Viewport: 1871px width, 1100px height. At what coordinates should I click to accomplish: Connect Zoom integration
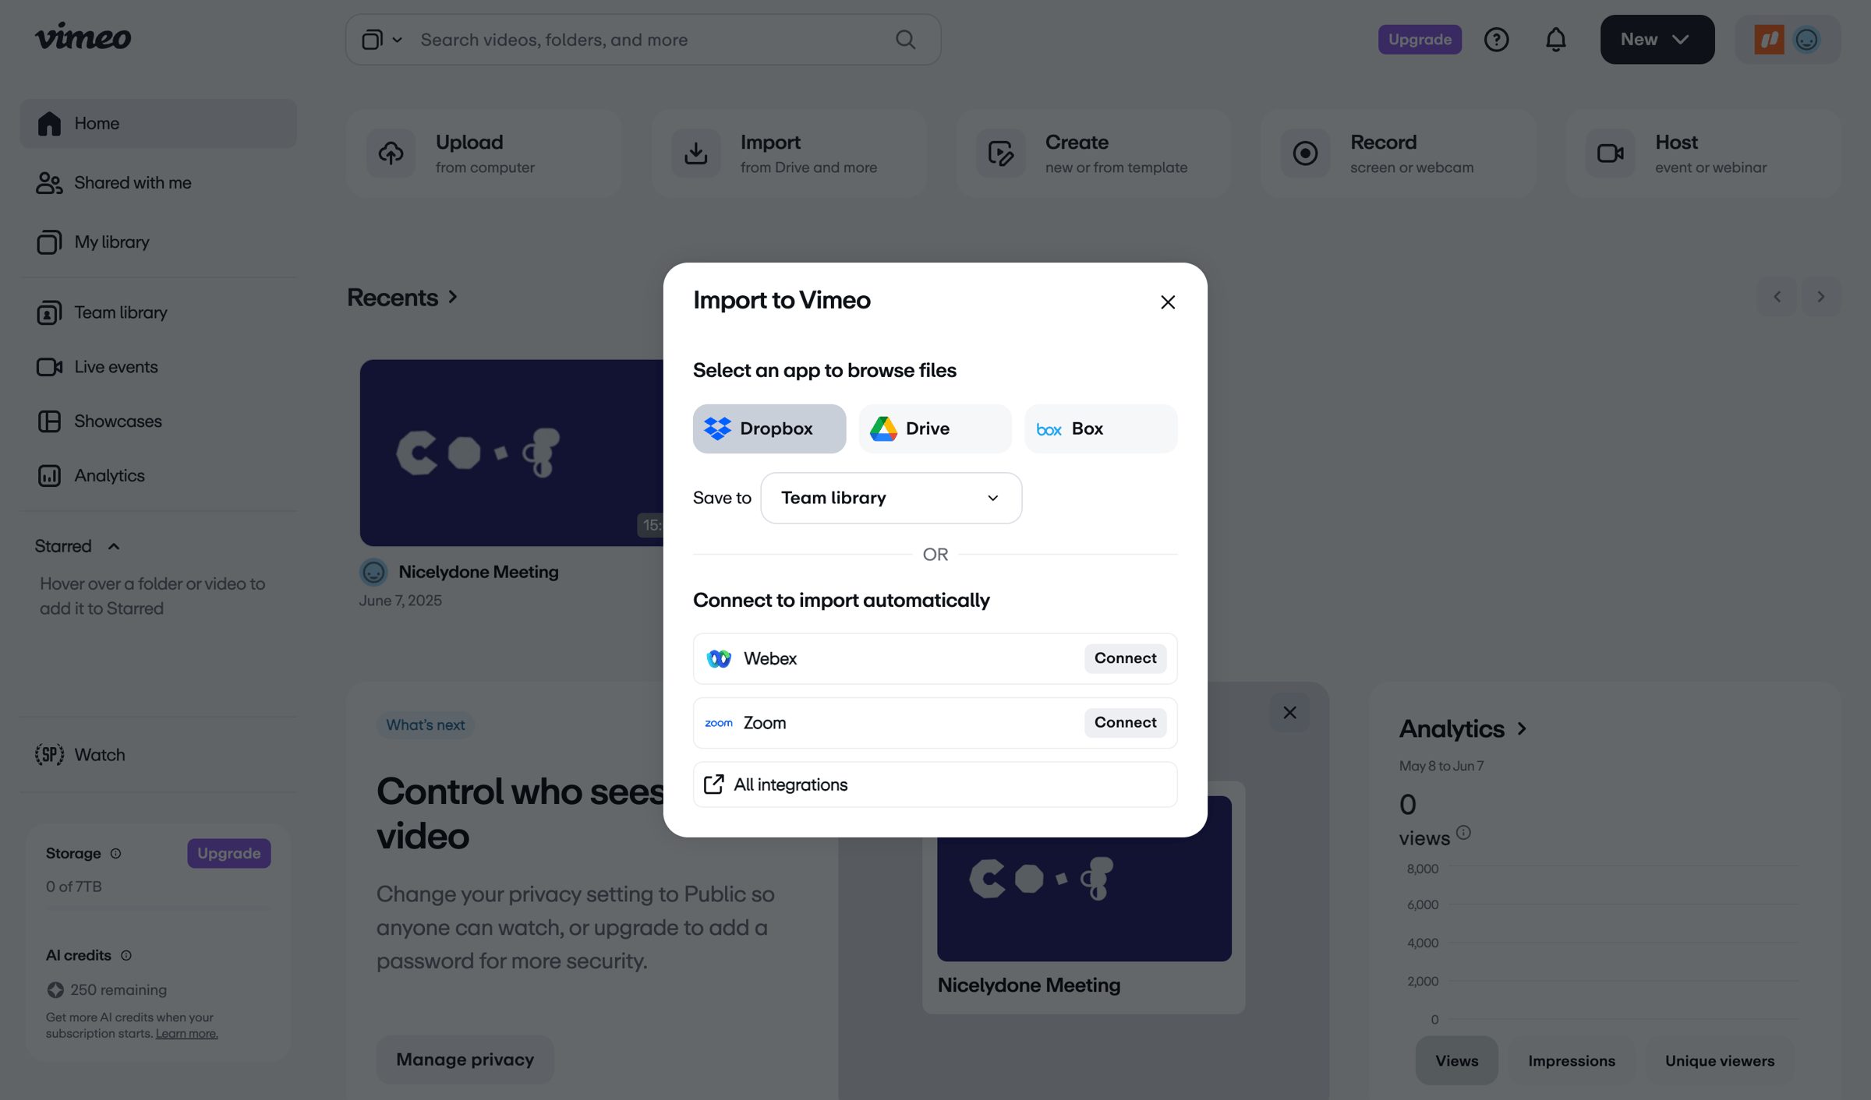pos(1125,722)
